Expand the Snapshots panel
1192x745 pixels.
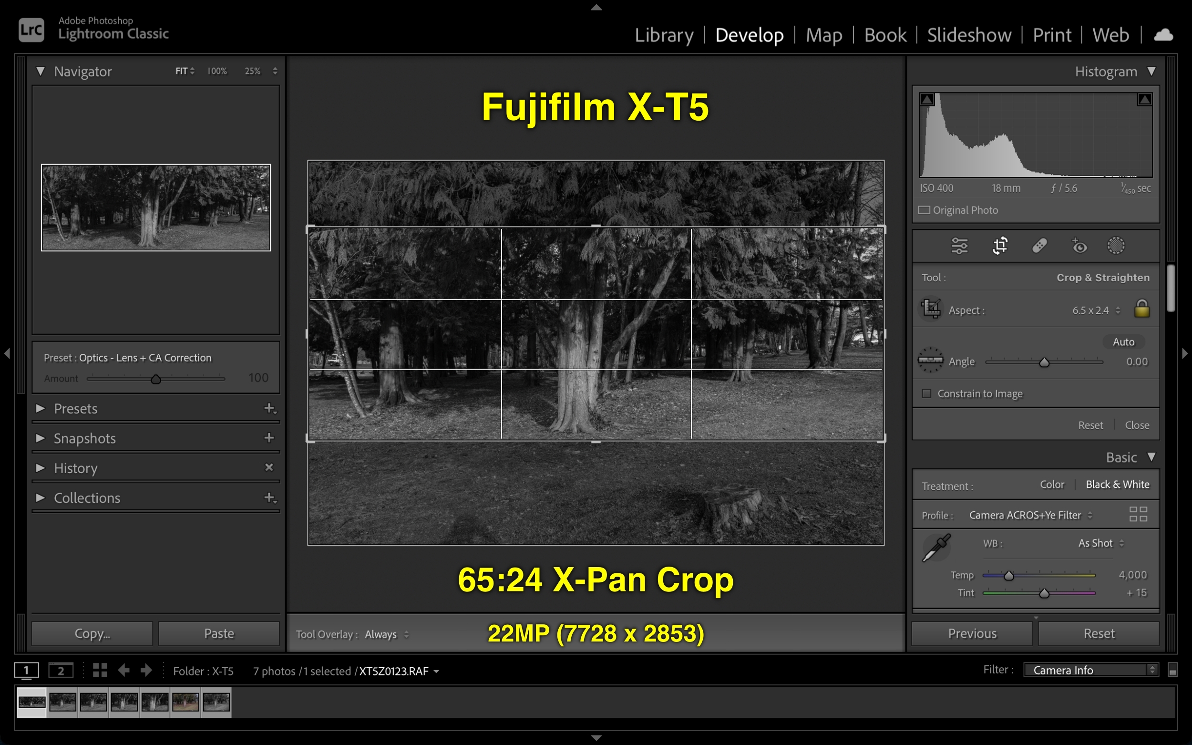coord(41,438)
